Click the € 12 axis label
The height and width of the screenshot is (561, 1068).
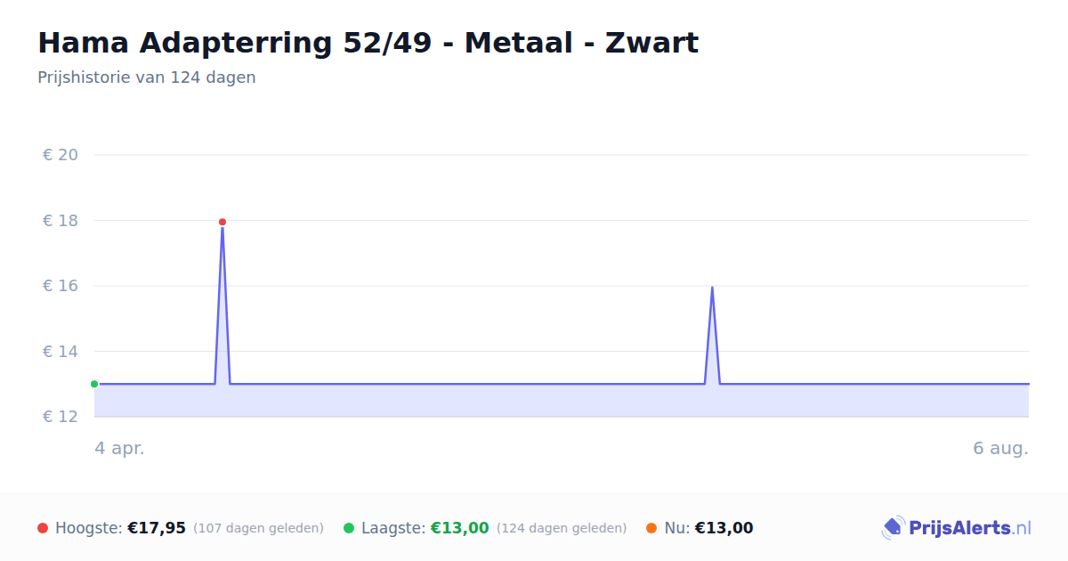point(61,417)
